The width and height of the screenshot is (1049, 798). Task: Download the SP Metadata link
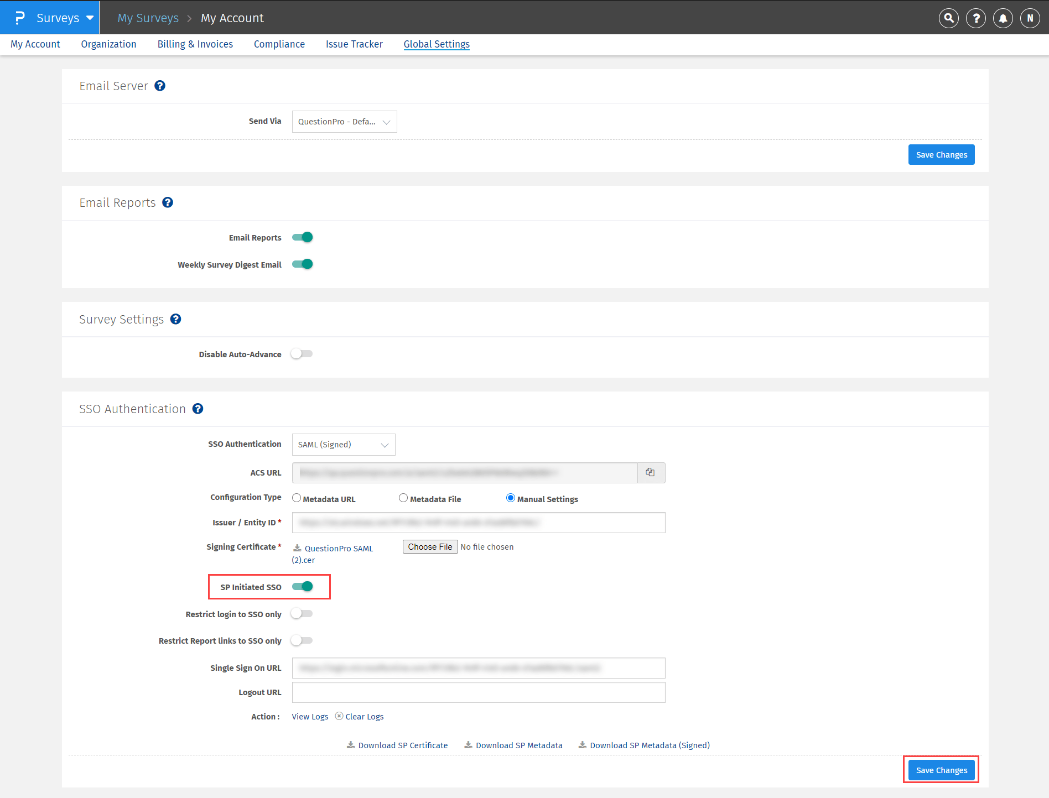point(519,745)
